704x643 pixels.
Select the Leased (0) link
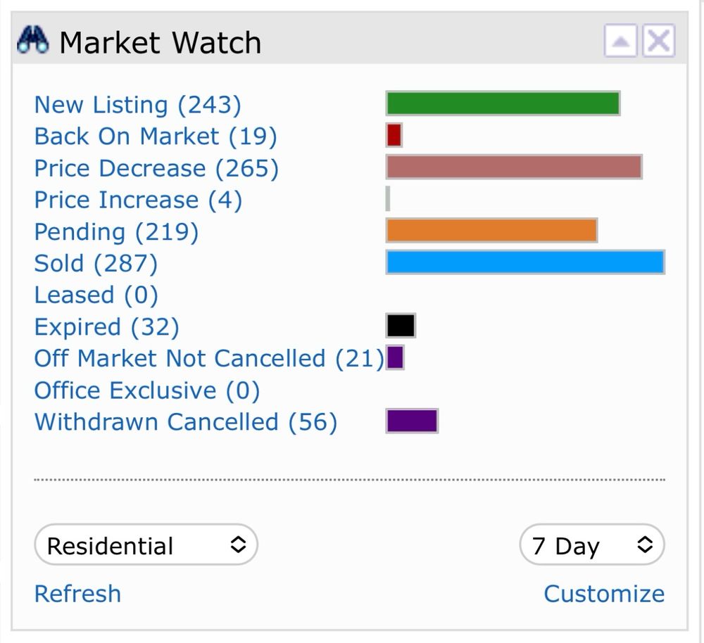pos(96,295)
